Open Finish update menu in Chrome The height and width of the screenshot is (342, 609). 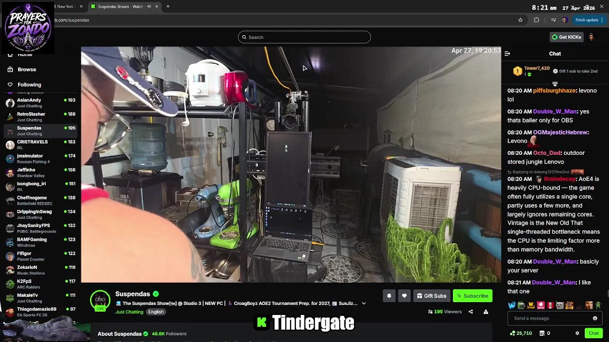(x=589, y=20)
